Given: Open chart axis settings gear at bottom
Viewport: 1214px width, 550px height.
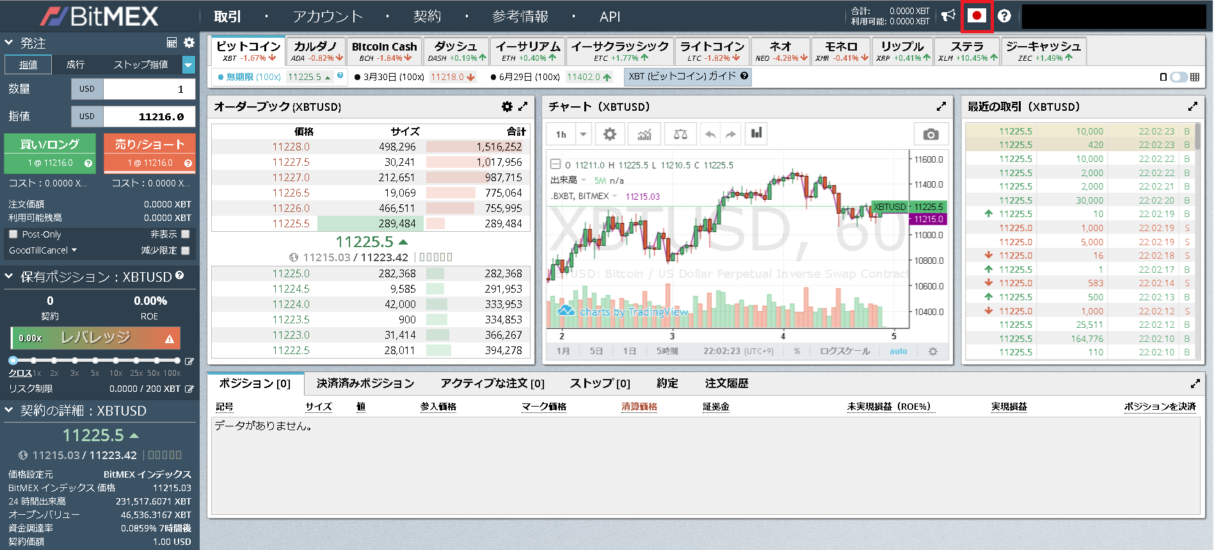Looking at the screenshot, I should click(x=933, y=351).
